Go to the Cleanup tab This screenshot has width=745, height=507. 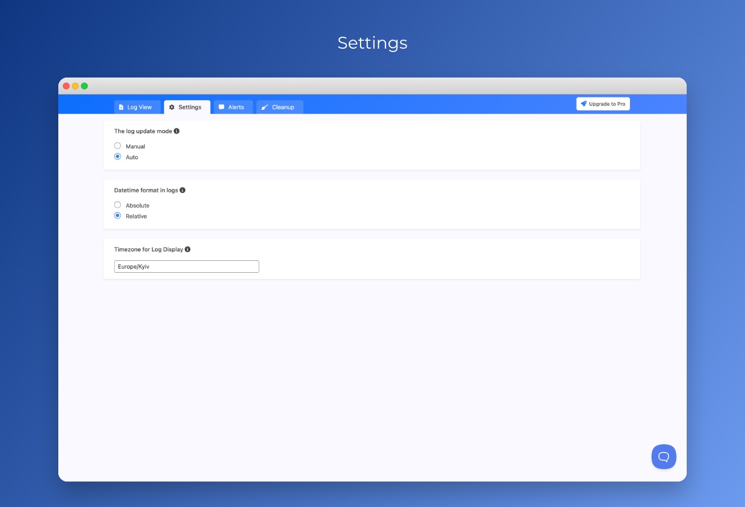click(280, 107)
